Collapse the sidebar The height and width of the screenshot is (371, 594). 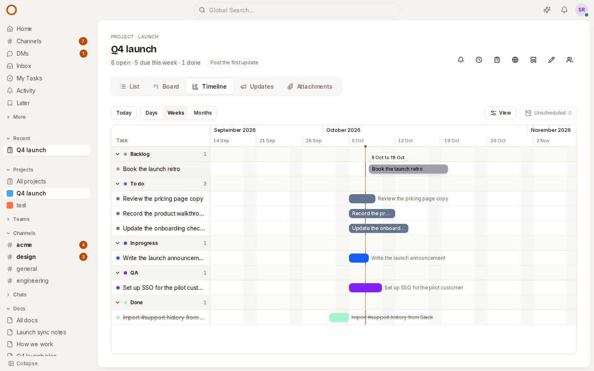23,364
